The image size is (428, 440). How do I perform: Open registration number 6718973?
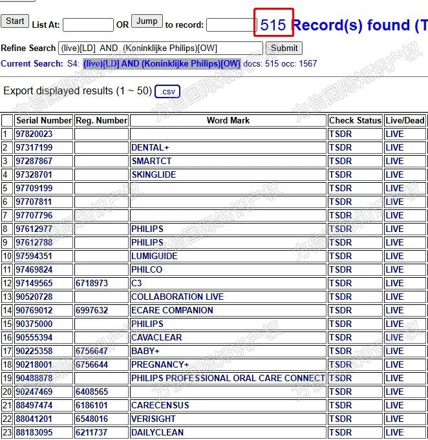[92, 283]
